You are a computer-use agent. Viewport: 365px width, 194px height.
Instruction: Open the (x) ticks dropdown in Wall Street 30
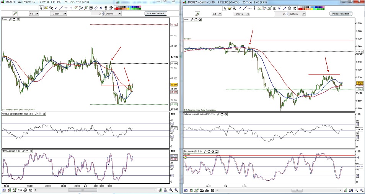coord(113,13)
